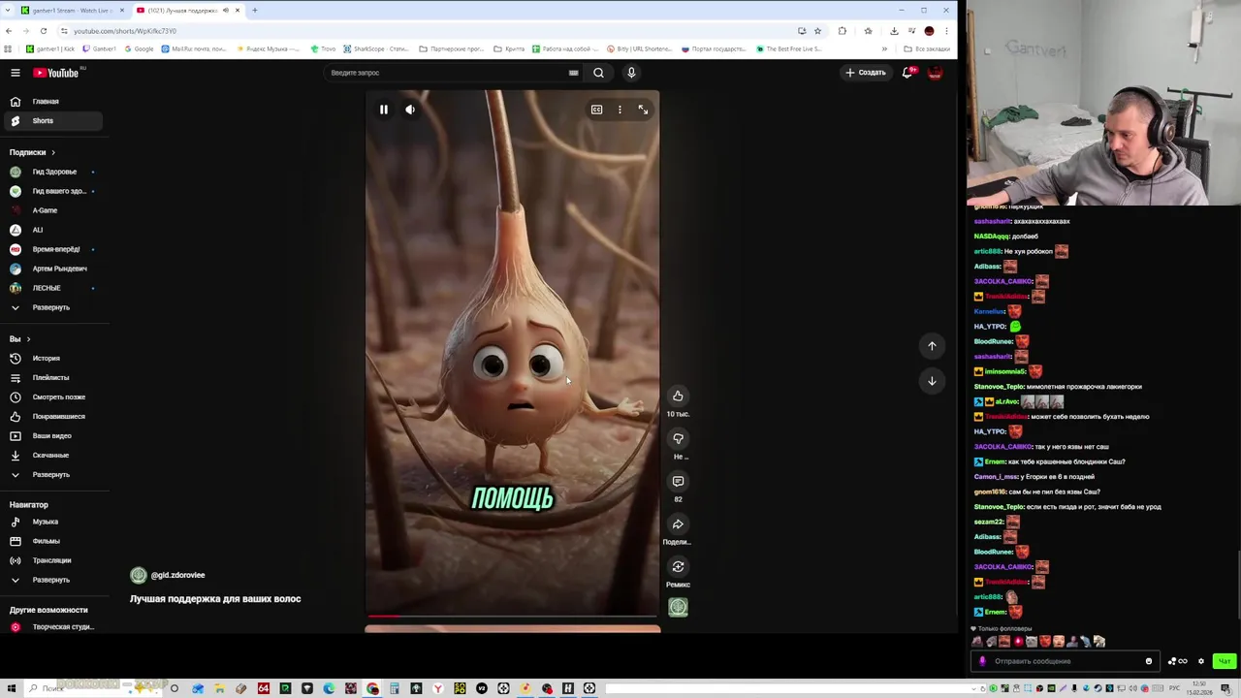Image resolution: width=1241 pixels, height=698 pixels.
Task: Open the Артем Рындевич subscription
Action: point(53,269)
